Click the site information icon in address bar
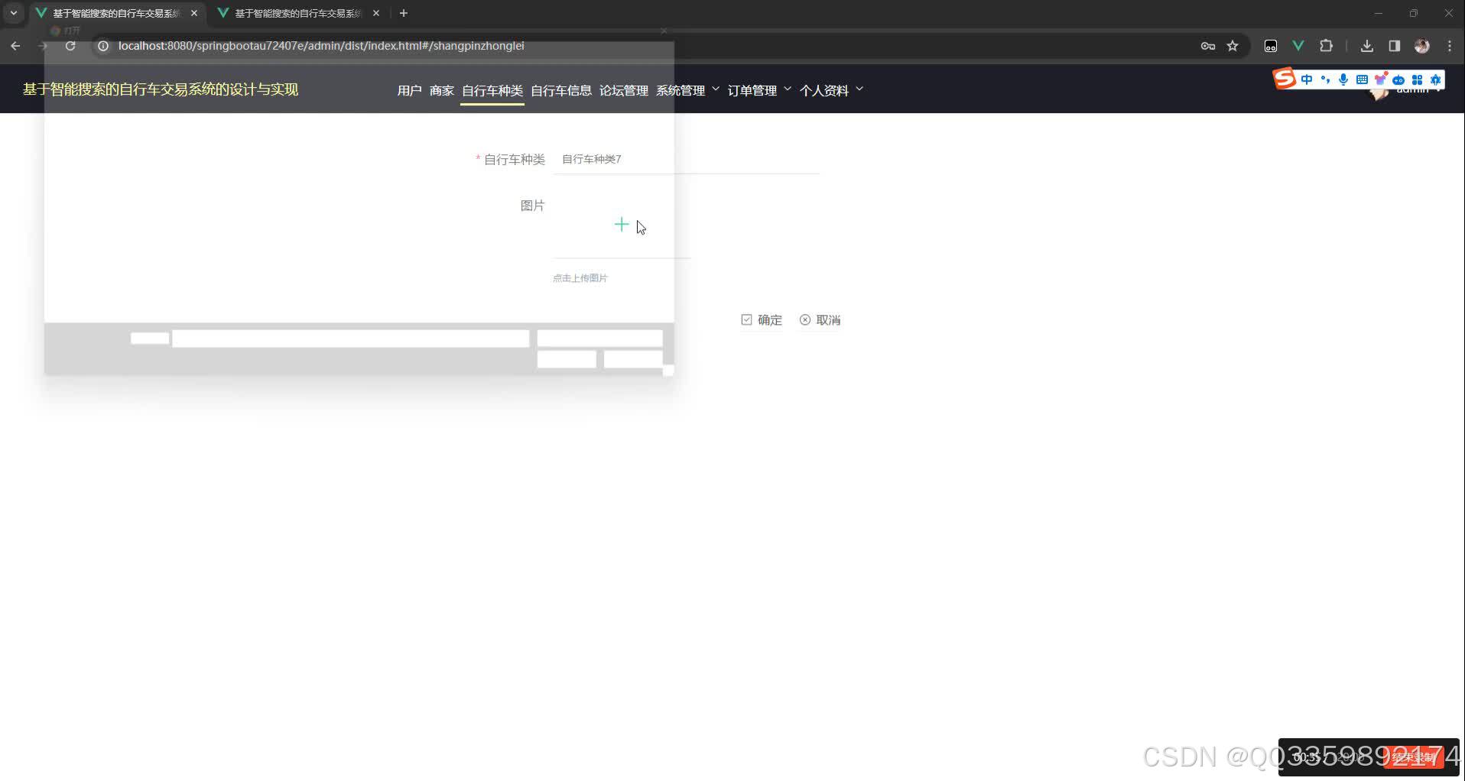 tap(103, 46)
